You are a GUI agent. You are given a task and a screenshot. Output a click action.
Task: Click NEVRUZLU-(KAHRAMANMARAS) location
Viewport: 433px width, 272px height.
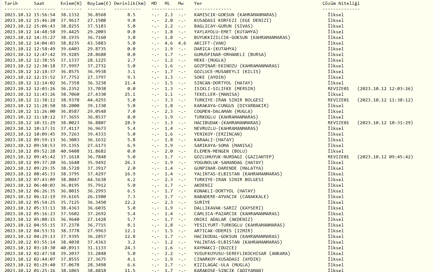(x=226, y=128)
